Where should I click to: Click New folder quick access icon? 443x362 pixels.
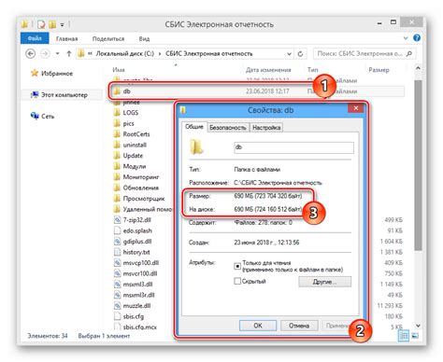(x=52, y=24)
